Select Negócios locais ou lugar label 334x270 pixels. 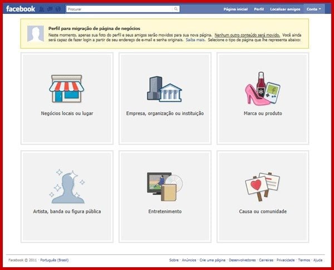(x=67, y=114)
